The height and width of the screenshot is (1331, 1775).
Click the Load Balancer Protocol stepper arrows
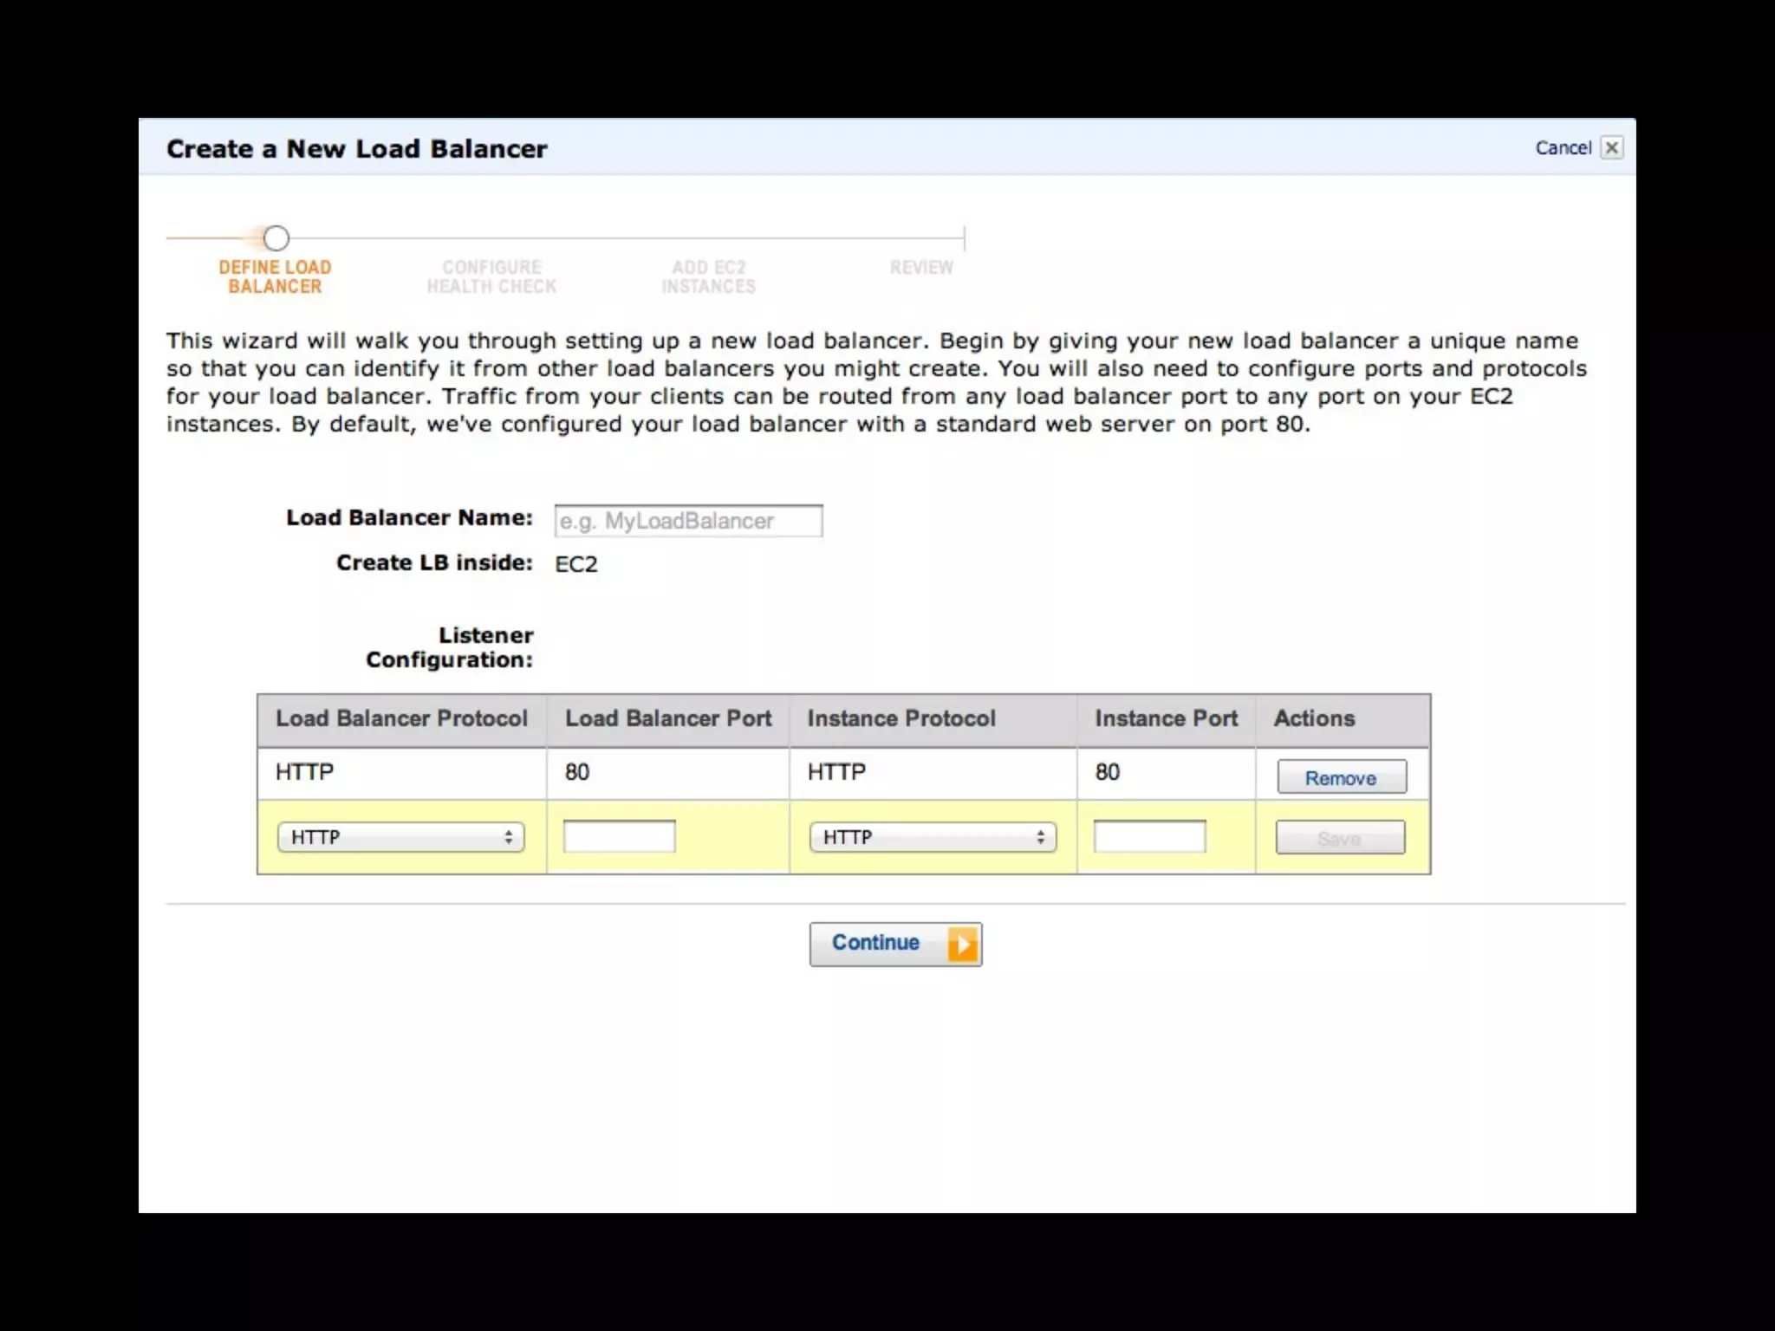[509, 837]
